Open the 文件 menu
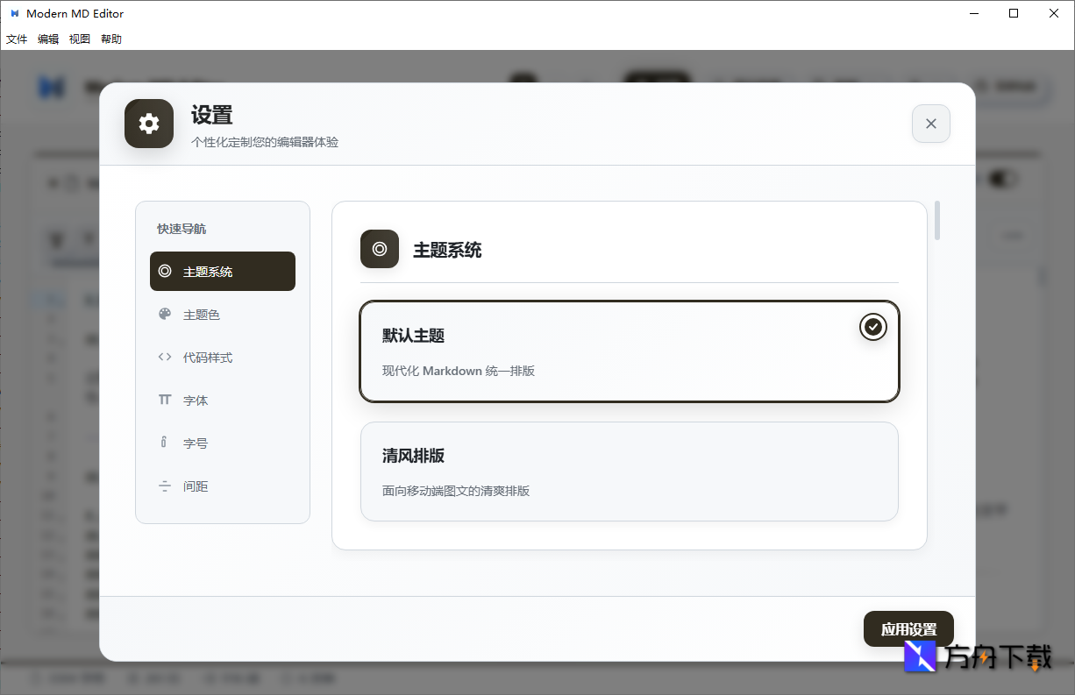This screenshot has width=1075, height=695. coord(17,39)
